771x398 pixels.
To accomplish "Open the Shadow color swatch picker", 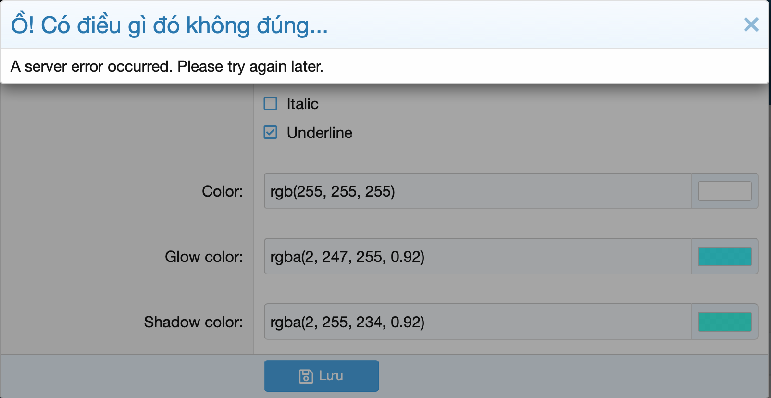I will coord(724,322).
